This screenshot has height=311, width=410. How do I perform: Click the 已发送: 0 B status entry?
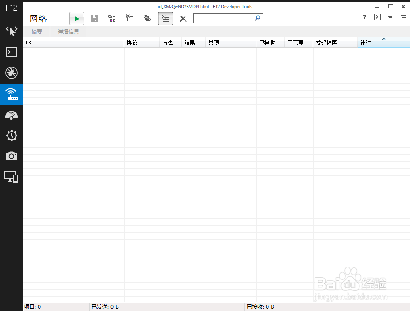[105, 307]
